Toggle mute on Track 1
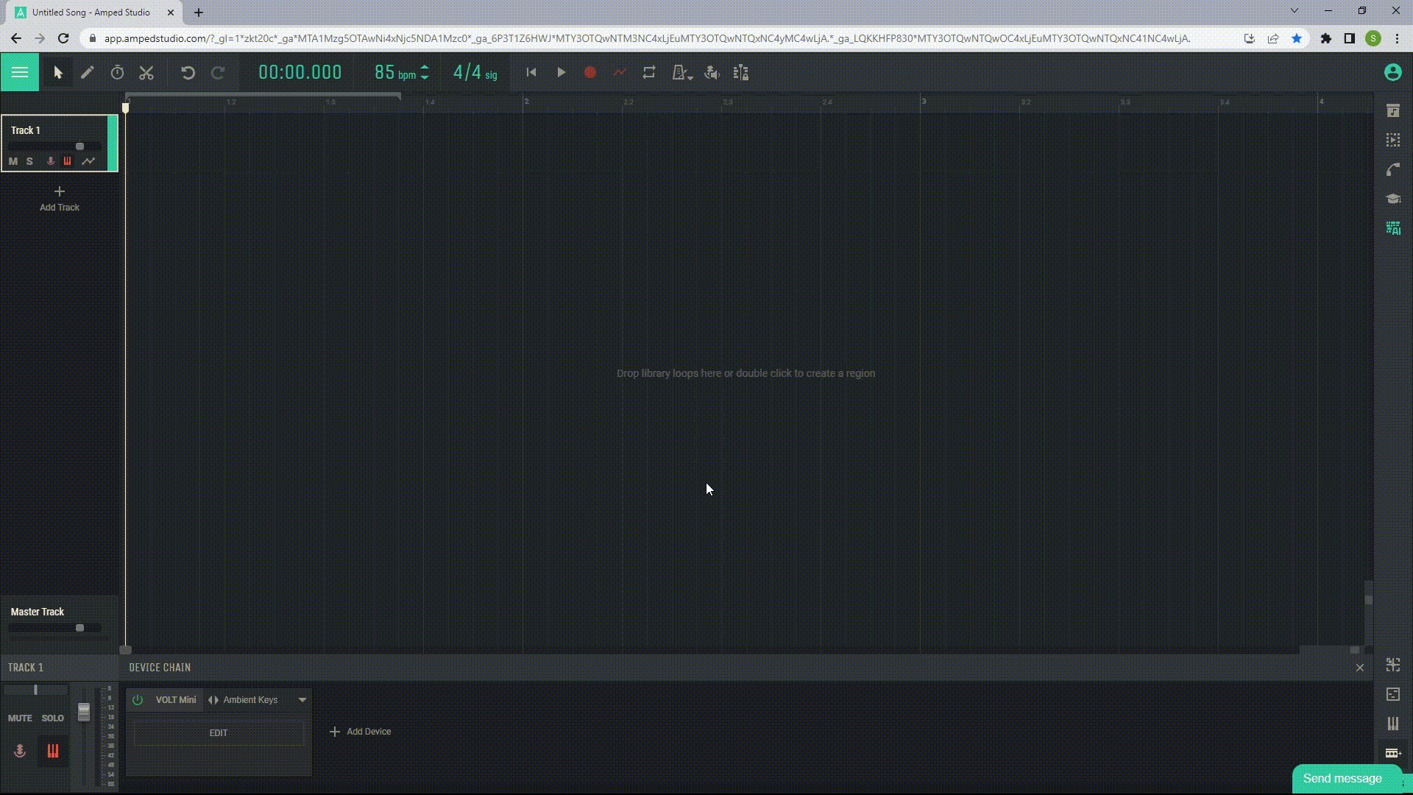Screen dimensions: 1413x795 [x=13, y=161]
